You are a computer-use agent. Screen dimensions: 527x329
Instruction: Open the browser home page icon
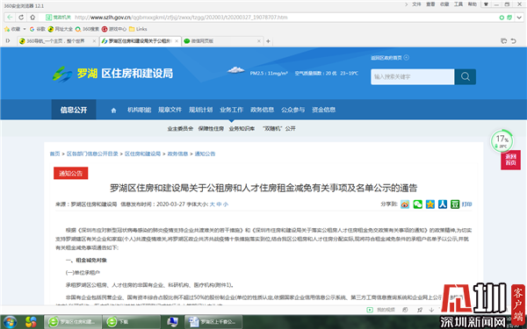(32, 18)
